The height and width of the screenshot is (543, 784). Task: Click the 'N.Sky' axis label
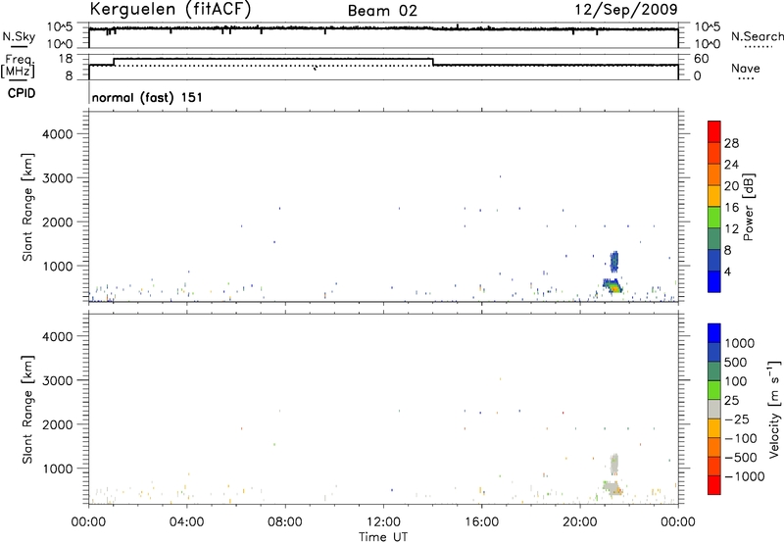[19, 36]
